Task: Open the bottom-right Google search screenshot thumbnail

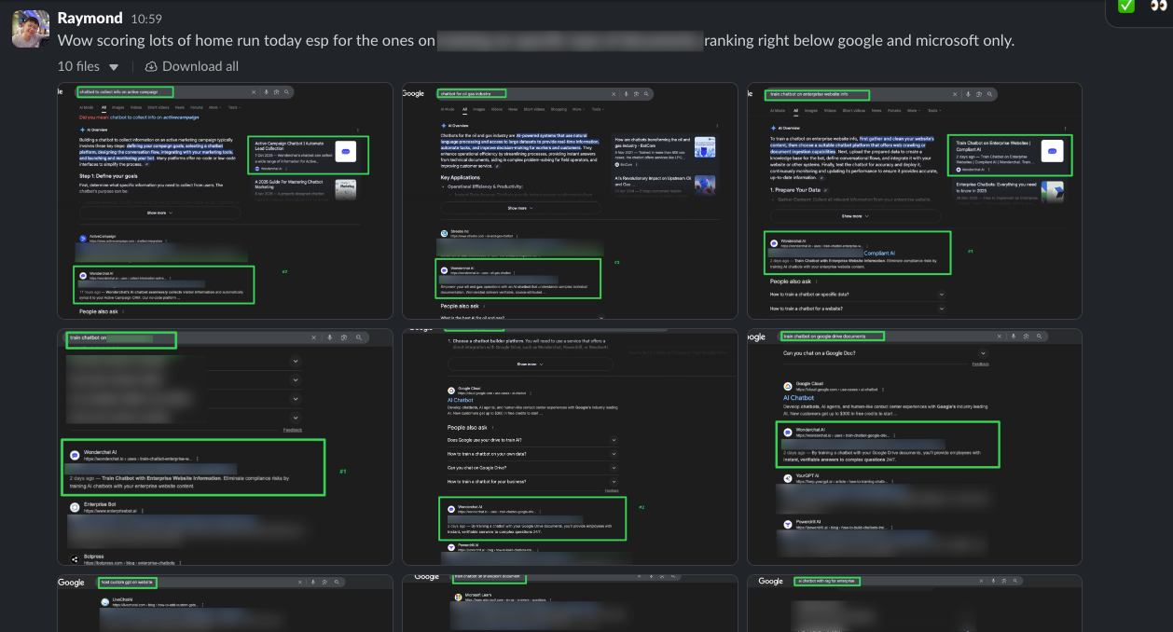Action: (x=915, y=603)
